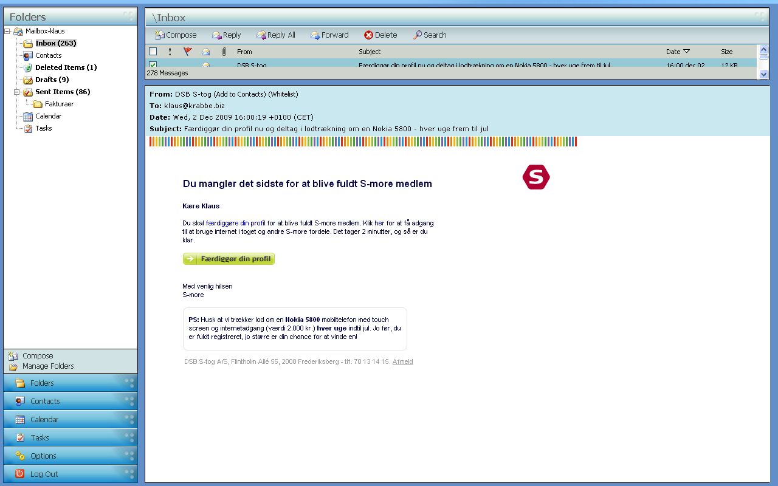Follow the 'færdiggøre din profil' text link
The width and height of the screenshot is (778, 486).
[236, 223]
